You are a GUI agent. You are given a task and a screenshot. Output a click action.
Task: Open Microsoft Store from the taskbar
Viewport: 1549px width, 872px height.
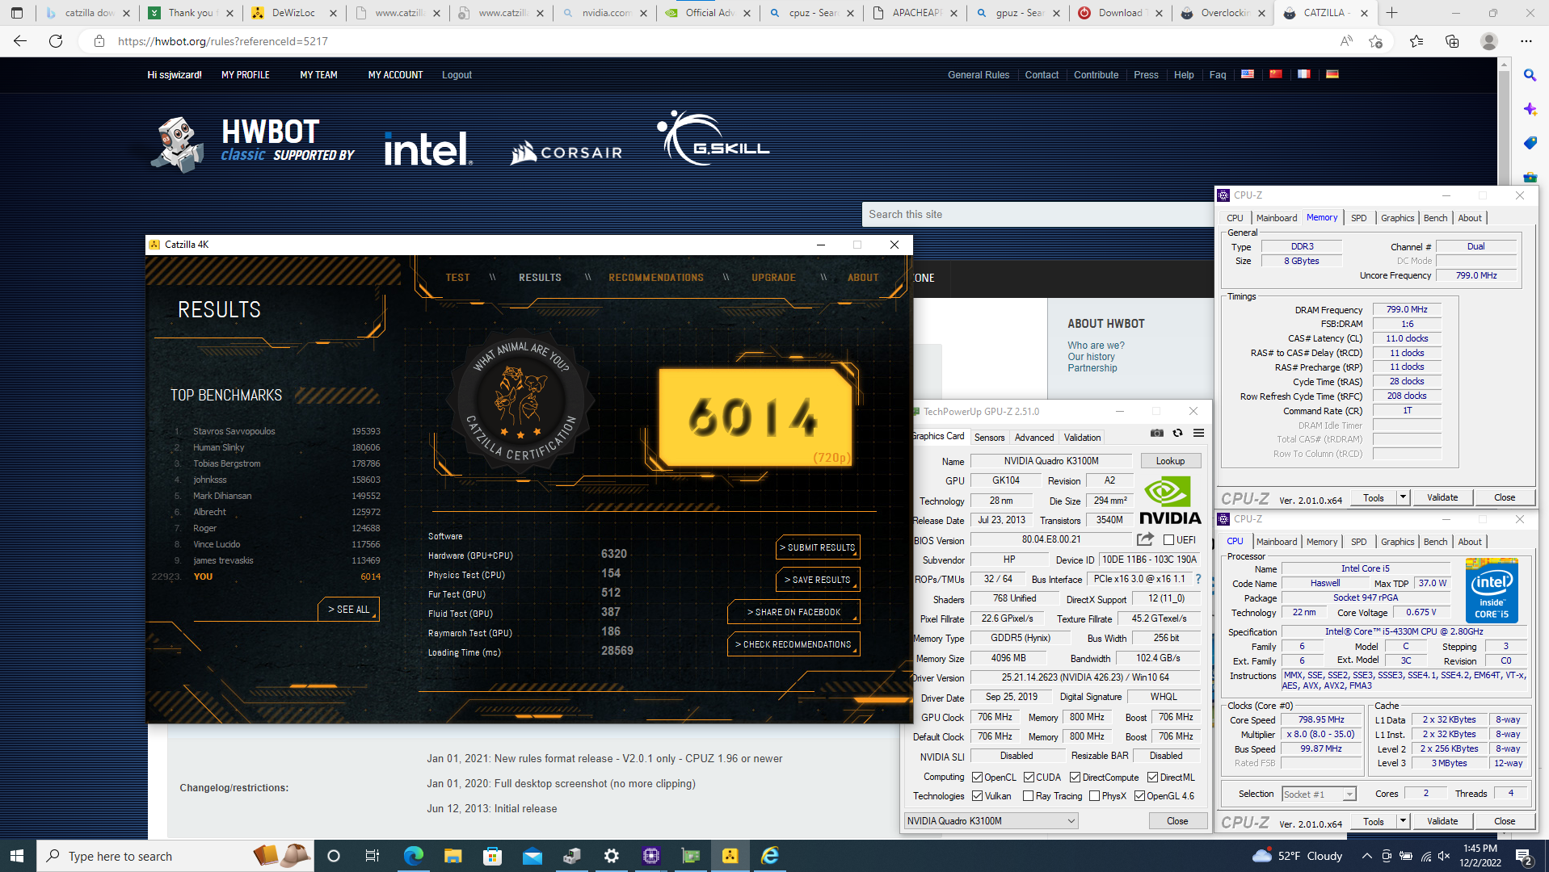[492, 856]
